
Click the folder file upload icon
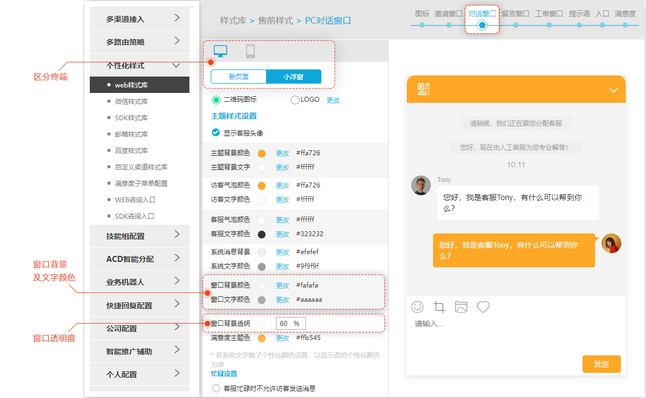pos(461,307)
